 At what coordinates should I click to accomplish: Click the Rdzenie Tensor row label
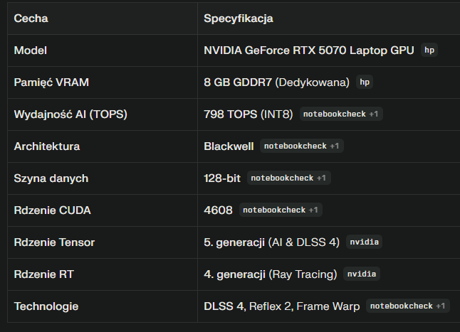[x=54, y=242]
